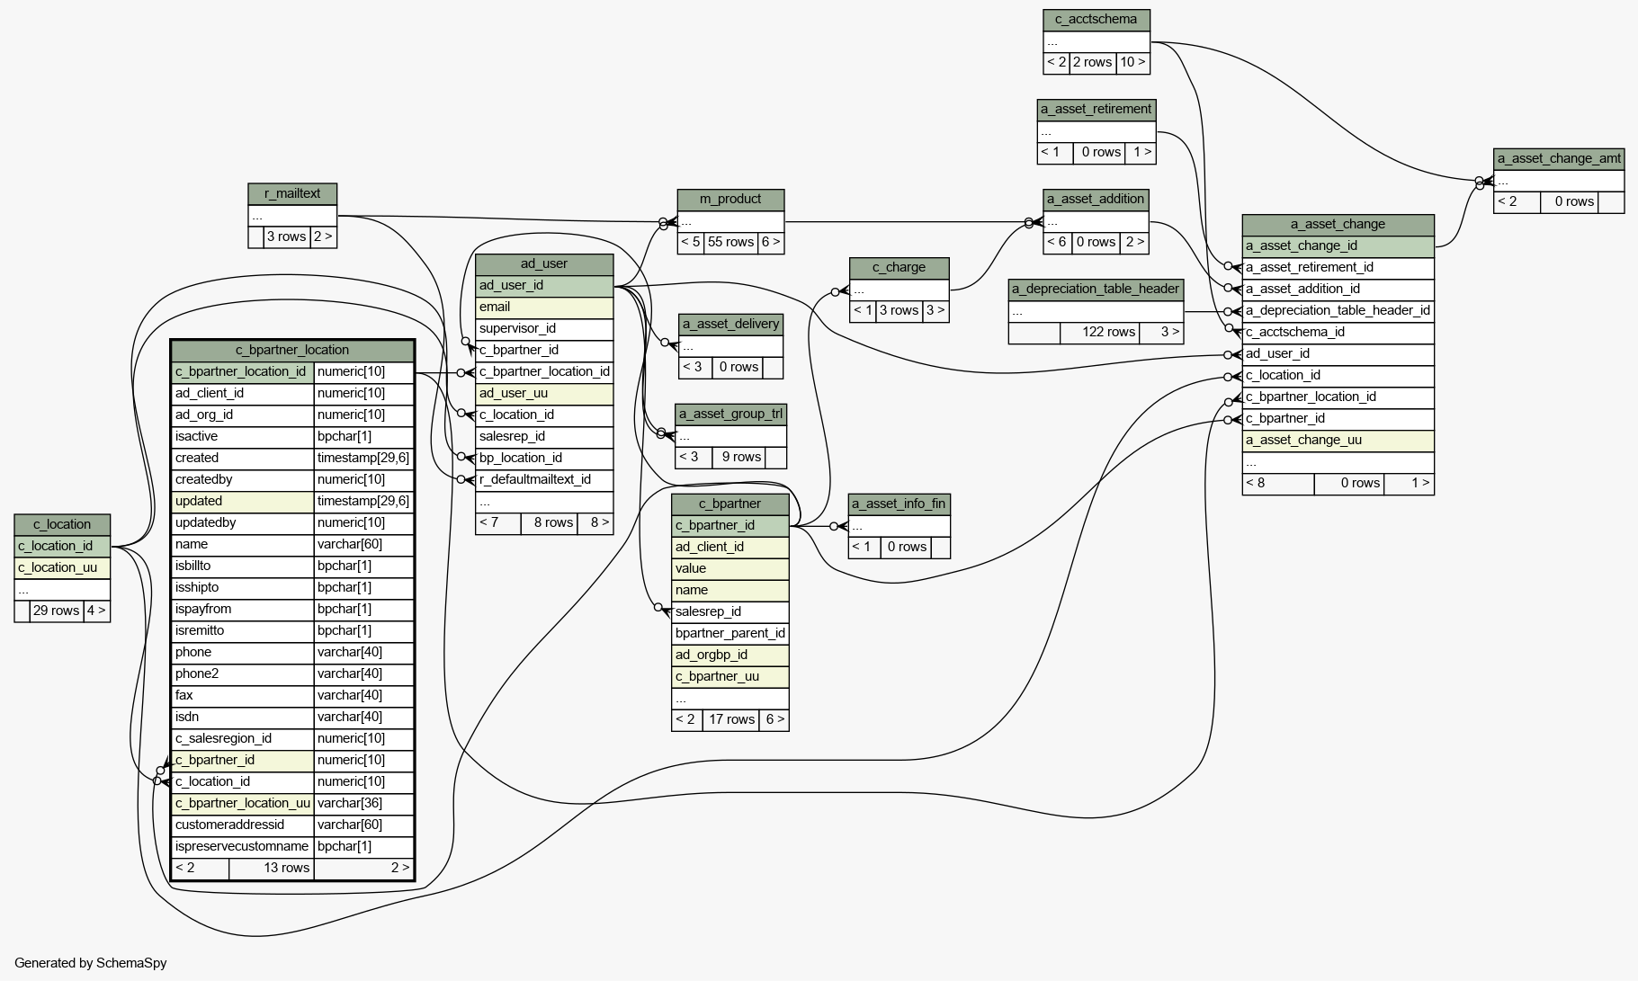1638x981 pixels.
Task: Select the ispreservecustomname column row
Action: (x=292, y=847)
